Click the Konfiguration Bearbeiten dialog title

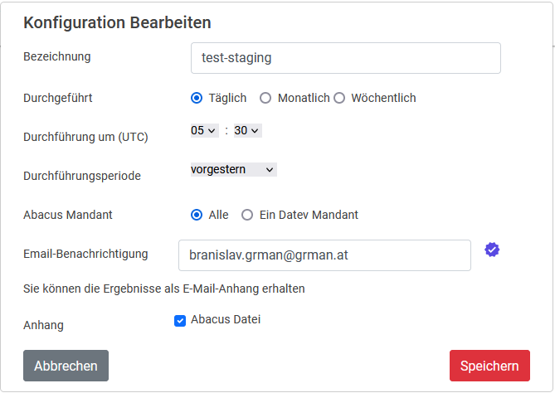tap(117, 22)
